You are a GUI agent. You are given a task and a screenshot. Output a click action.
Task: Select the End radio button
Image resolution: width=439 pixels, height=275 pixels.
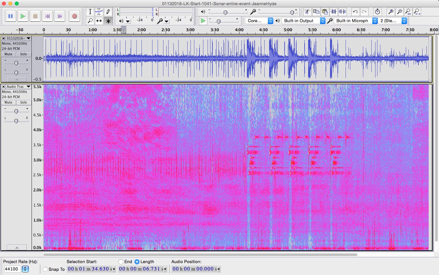click(x=121, y=262)
